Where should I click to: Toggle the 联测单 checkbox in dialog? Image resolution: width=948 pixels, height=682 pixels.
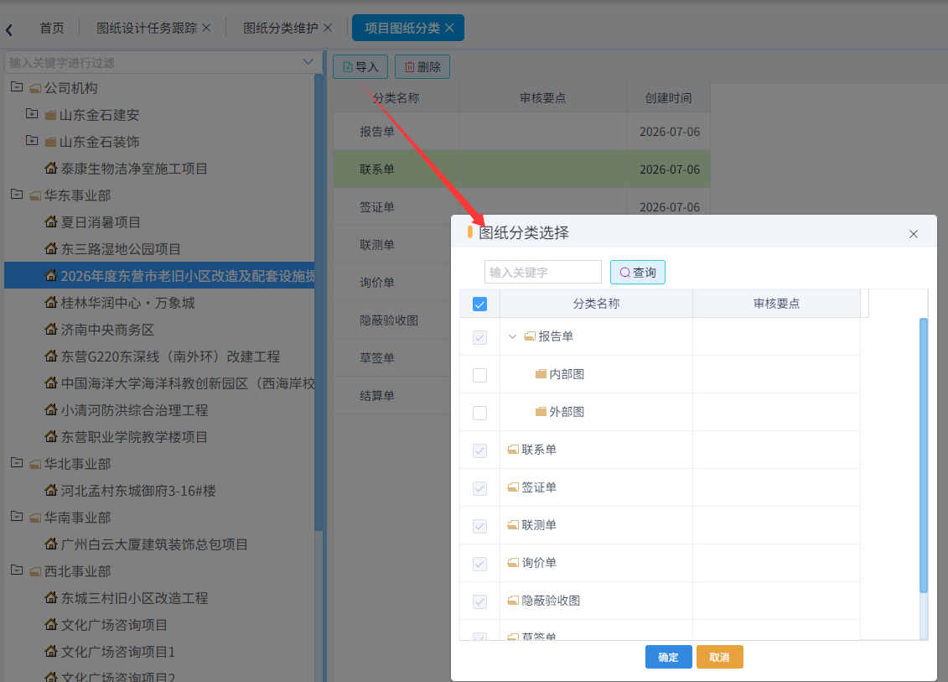479,526
